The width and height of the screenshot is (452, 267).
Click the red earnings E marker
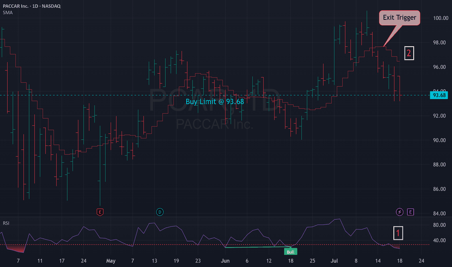coord(100,212)
